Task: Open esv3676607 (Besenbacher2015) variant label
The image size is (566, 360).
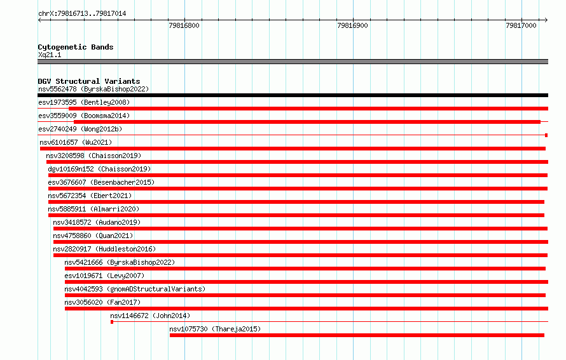Action: tap(101, 182)
